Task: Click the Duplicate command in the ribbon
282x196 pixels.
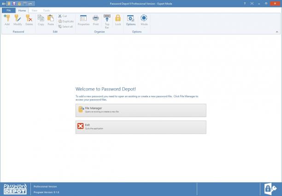Action: click(x=66, y=21)
